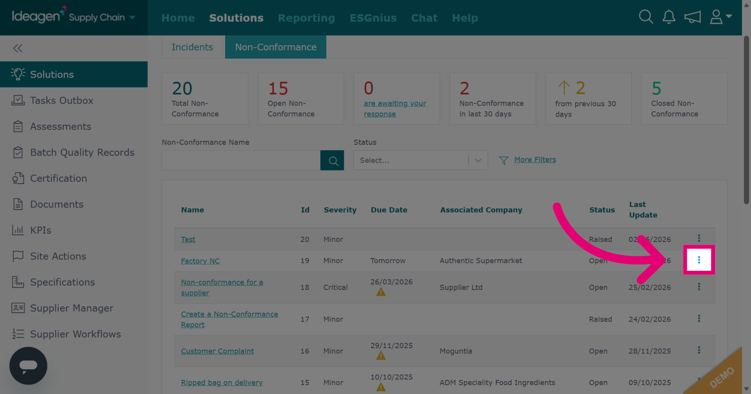The height and width of the screenshot is (394, 751).
Task: Click the Non-Conformance Name search button
Action: point(332,160)
